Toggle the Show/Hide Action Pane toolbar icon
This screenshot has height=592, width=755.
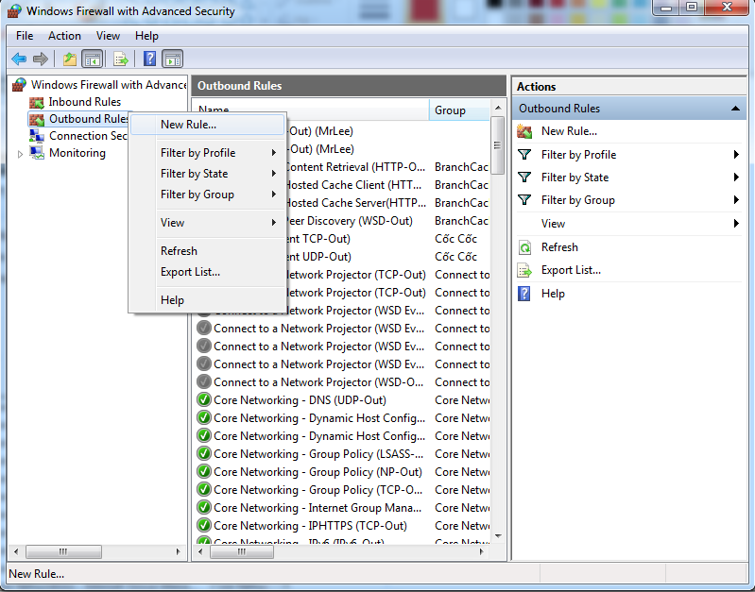172,59
